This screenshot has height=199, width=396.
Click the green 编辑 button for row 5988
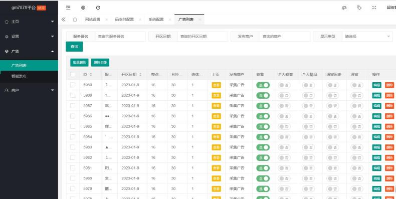377,95
